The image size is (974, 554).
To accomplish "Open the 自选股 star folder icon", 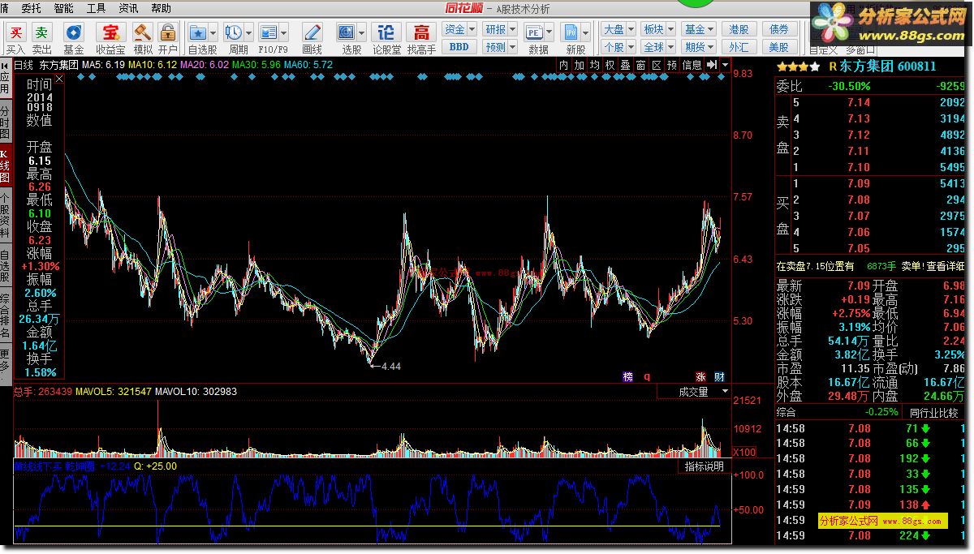I will coord(197,32).
